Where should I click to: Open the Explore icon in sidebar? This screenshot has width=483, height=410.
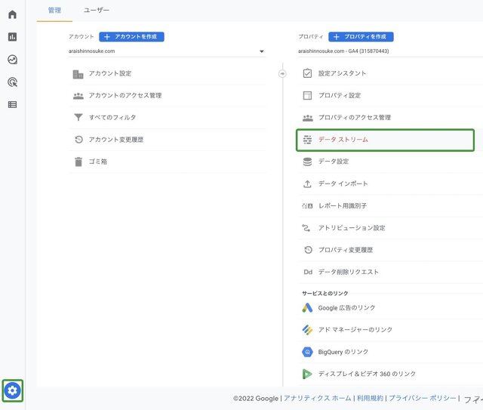point(12,60)
